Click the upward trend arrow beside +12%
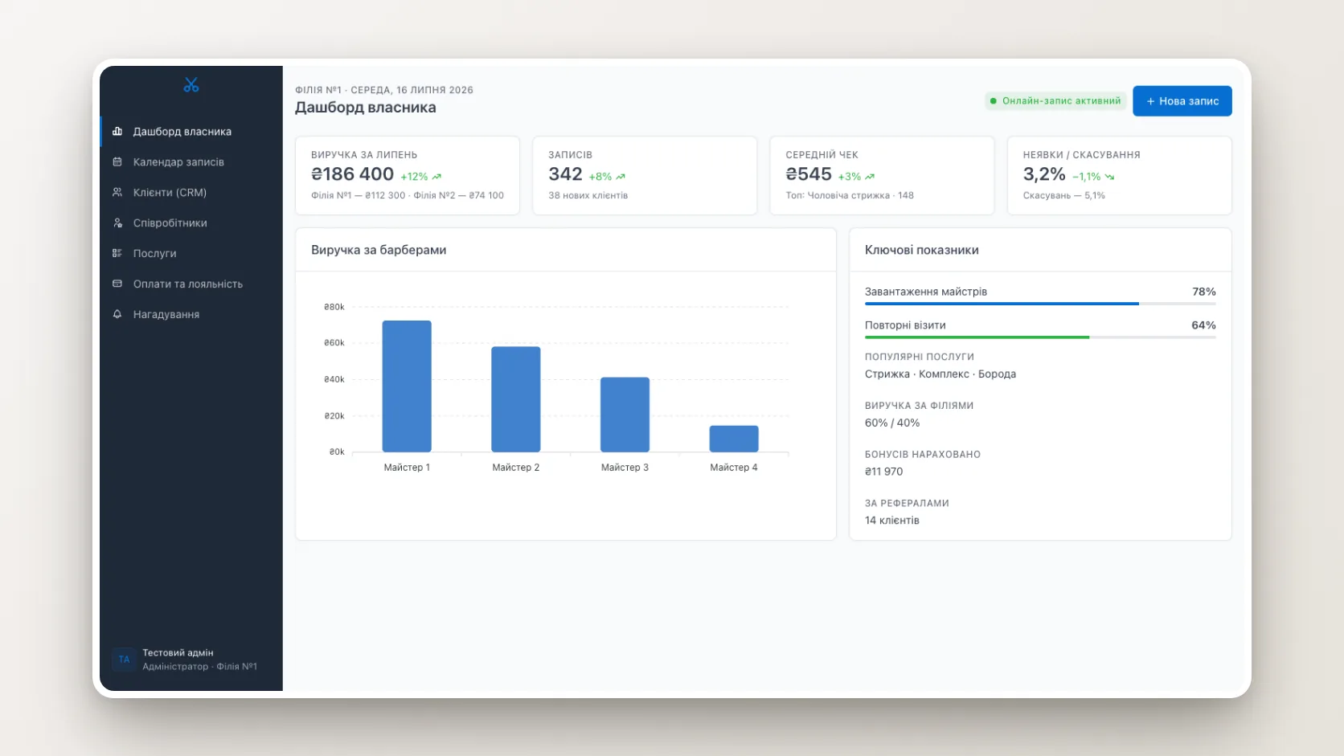 coord(436,177)
